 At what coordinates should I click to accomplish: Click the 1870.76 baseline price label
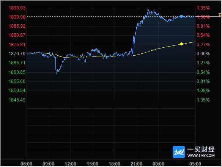point(17,54)
